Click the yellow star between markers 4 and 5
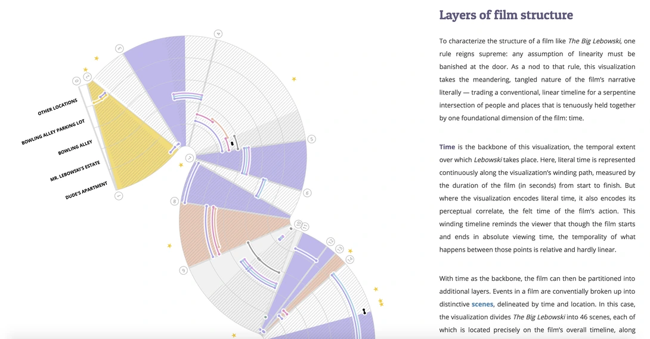Viewport: 650px width, 339px height. click(294, 79)
